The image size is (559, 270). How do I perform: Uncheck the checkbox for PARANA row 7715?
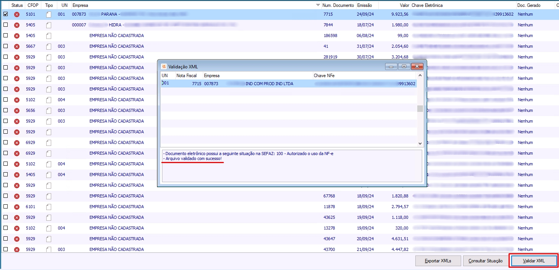tap(5, 14)
